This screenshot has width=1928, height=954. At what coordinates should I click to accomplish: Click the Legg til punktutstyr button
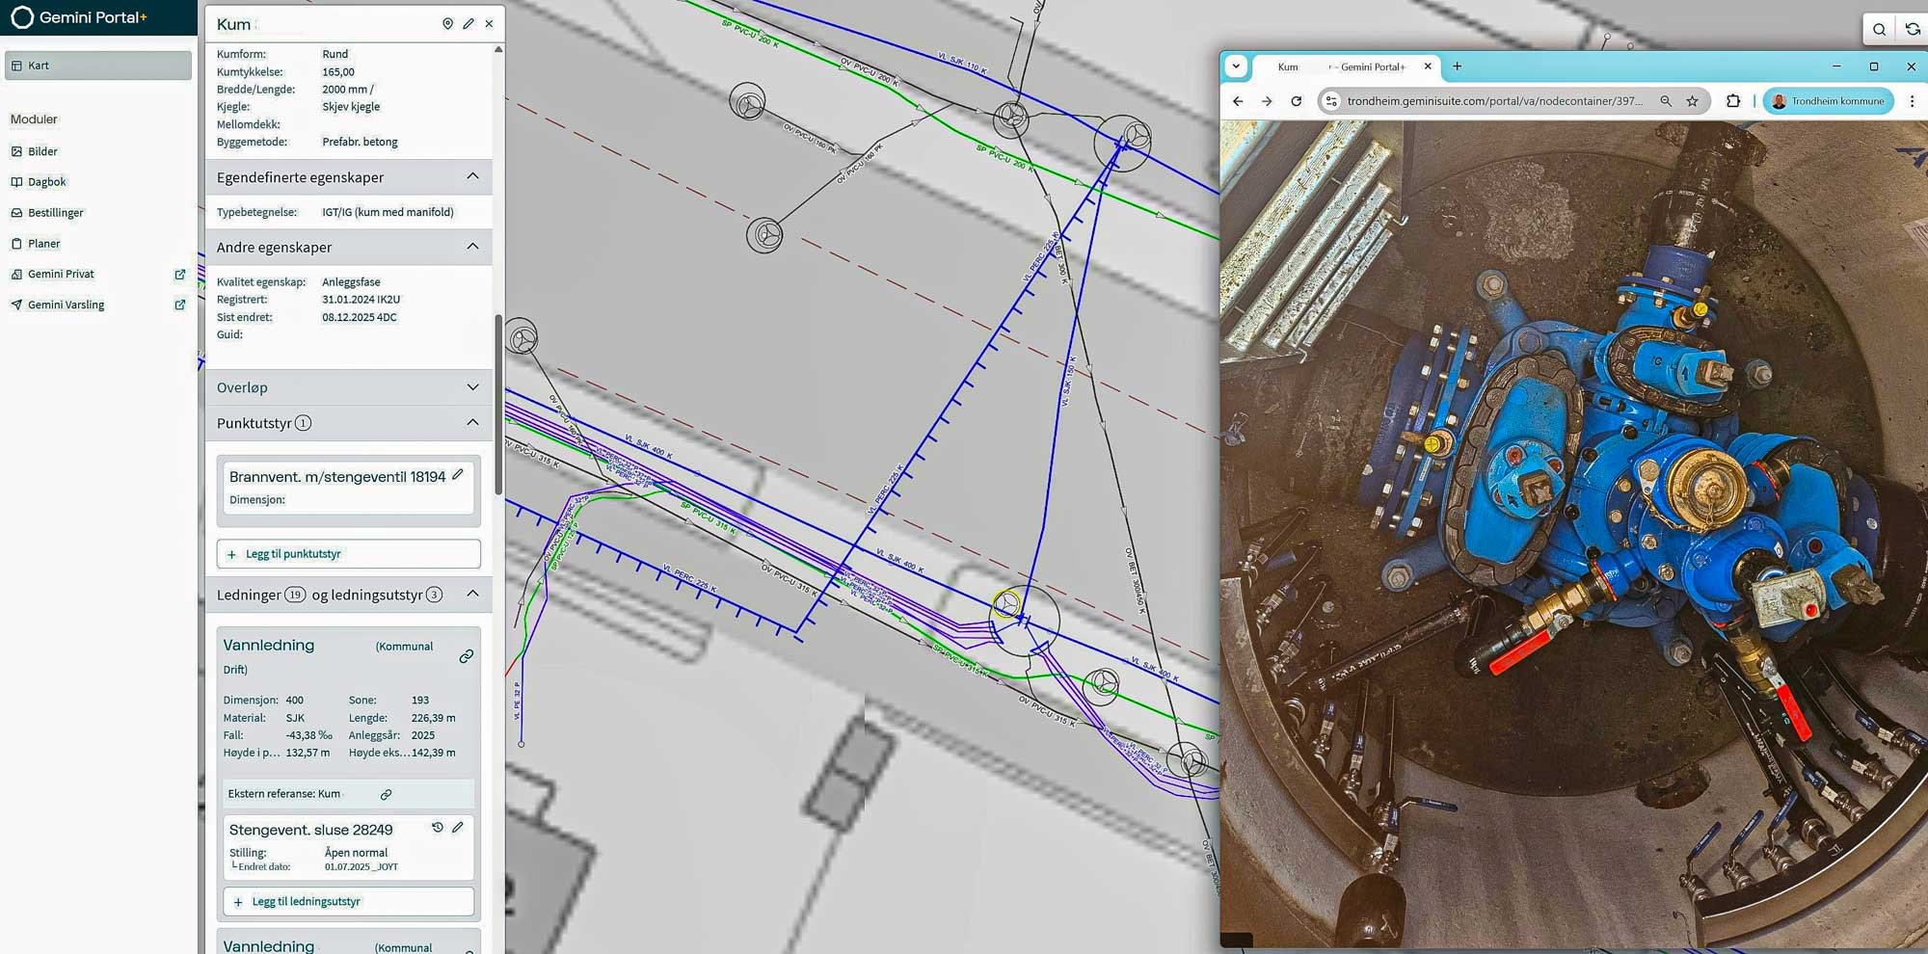tap(348, 554)
